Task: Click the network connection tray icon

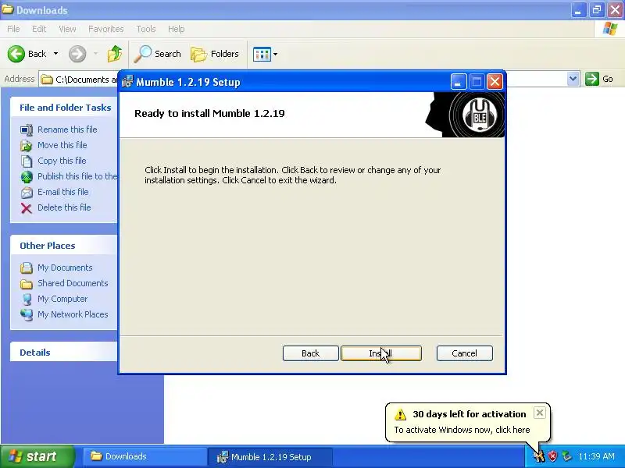Action: click(566, 456)
